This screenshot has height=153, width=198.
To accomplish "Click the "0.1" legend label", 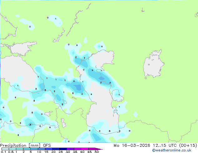I will tap(3, 152).
